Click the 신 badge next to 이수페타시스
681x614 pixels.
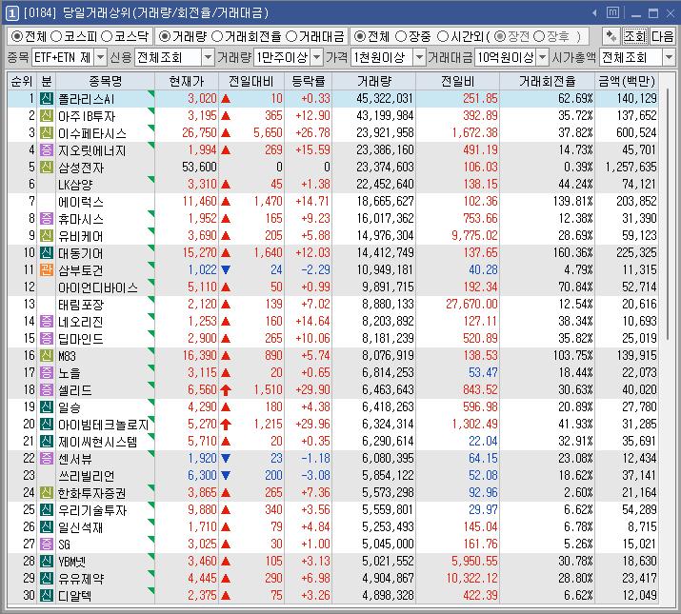click(47, 133)
